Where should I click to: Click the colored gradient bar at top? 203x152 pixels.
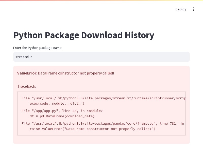coord(101,0)
